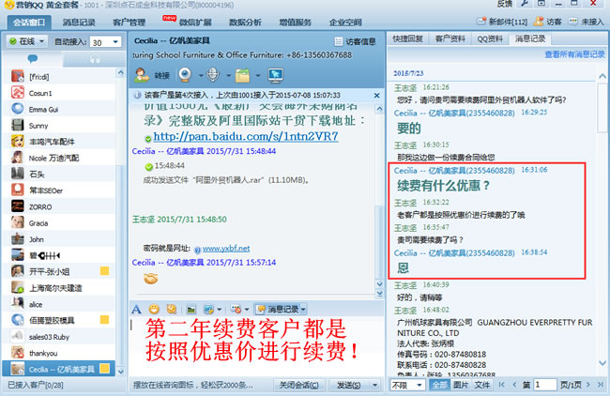
Task: Filter history by 文件
Action: click(482, 385)
